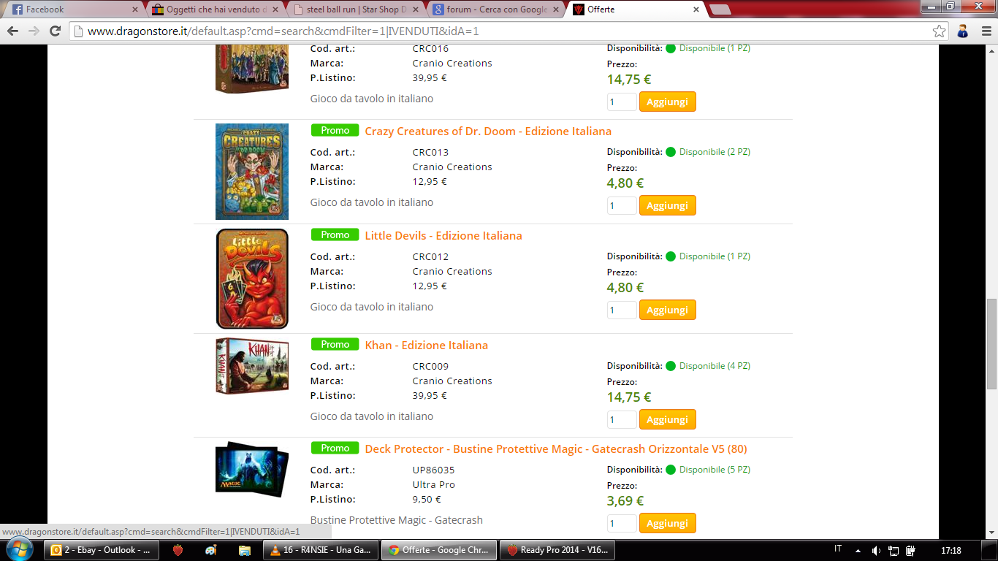Click the address bar URL field
Image resolution: width=998 pixels, height=561 pixels.
[500, 31]
